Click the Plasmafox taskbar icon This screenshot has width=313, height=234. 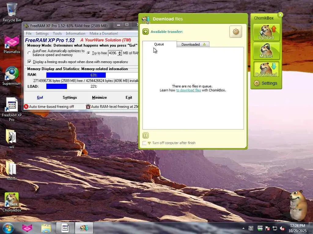(27, 228)
